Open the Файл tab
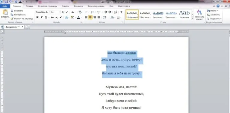This screenshot has width=230, height=113. [5, 6]
